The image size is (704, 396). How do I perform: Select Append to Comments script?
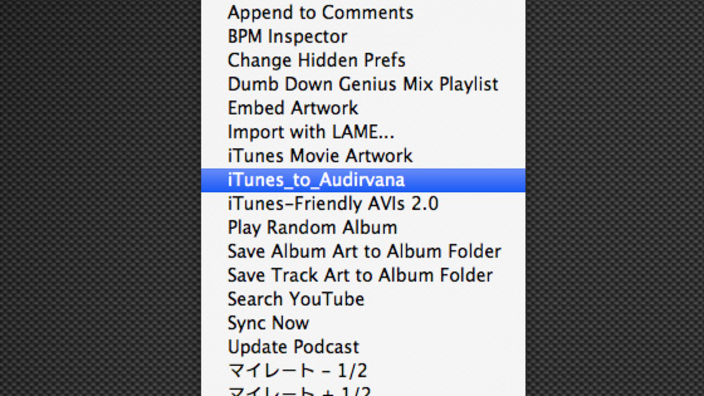320,12
